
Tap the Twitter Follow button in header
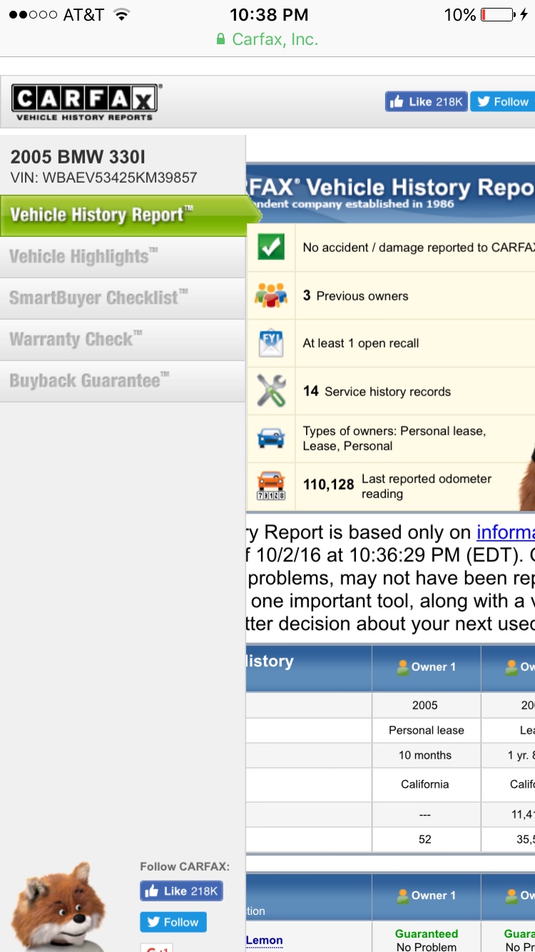pos(503,102)
